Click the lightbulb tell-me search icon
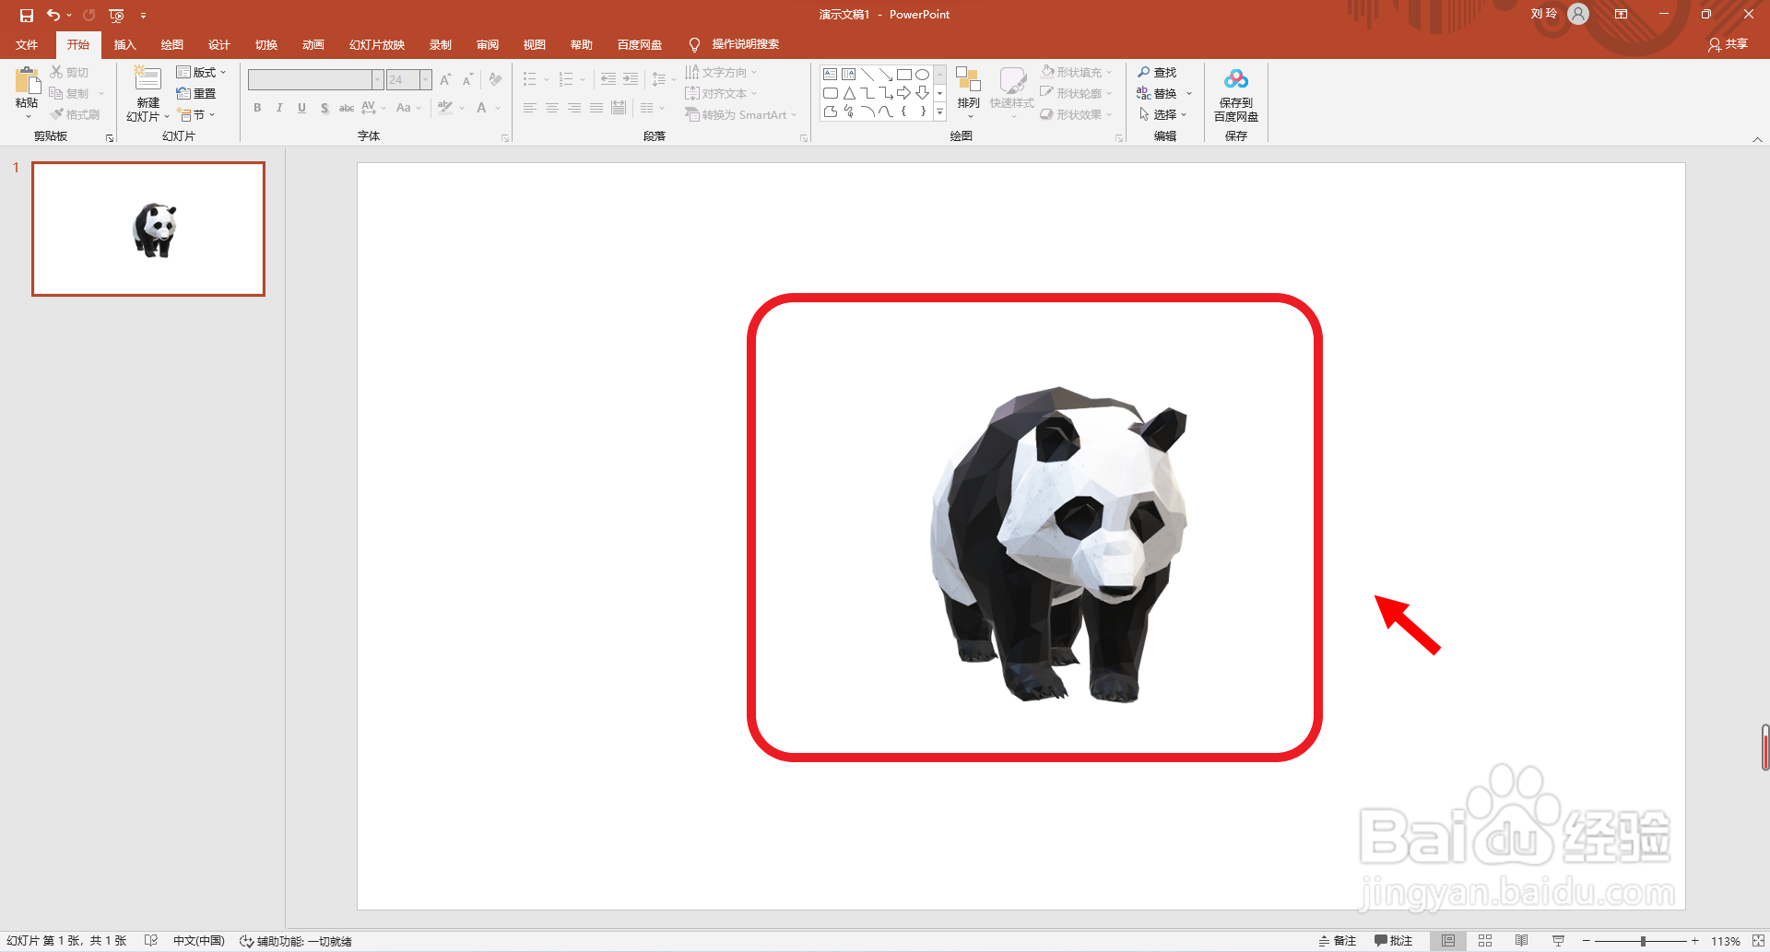This screenshot has height=952, width=1770. point(694,45)
